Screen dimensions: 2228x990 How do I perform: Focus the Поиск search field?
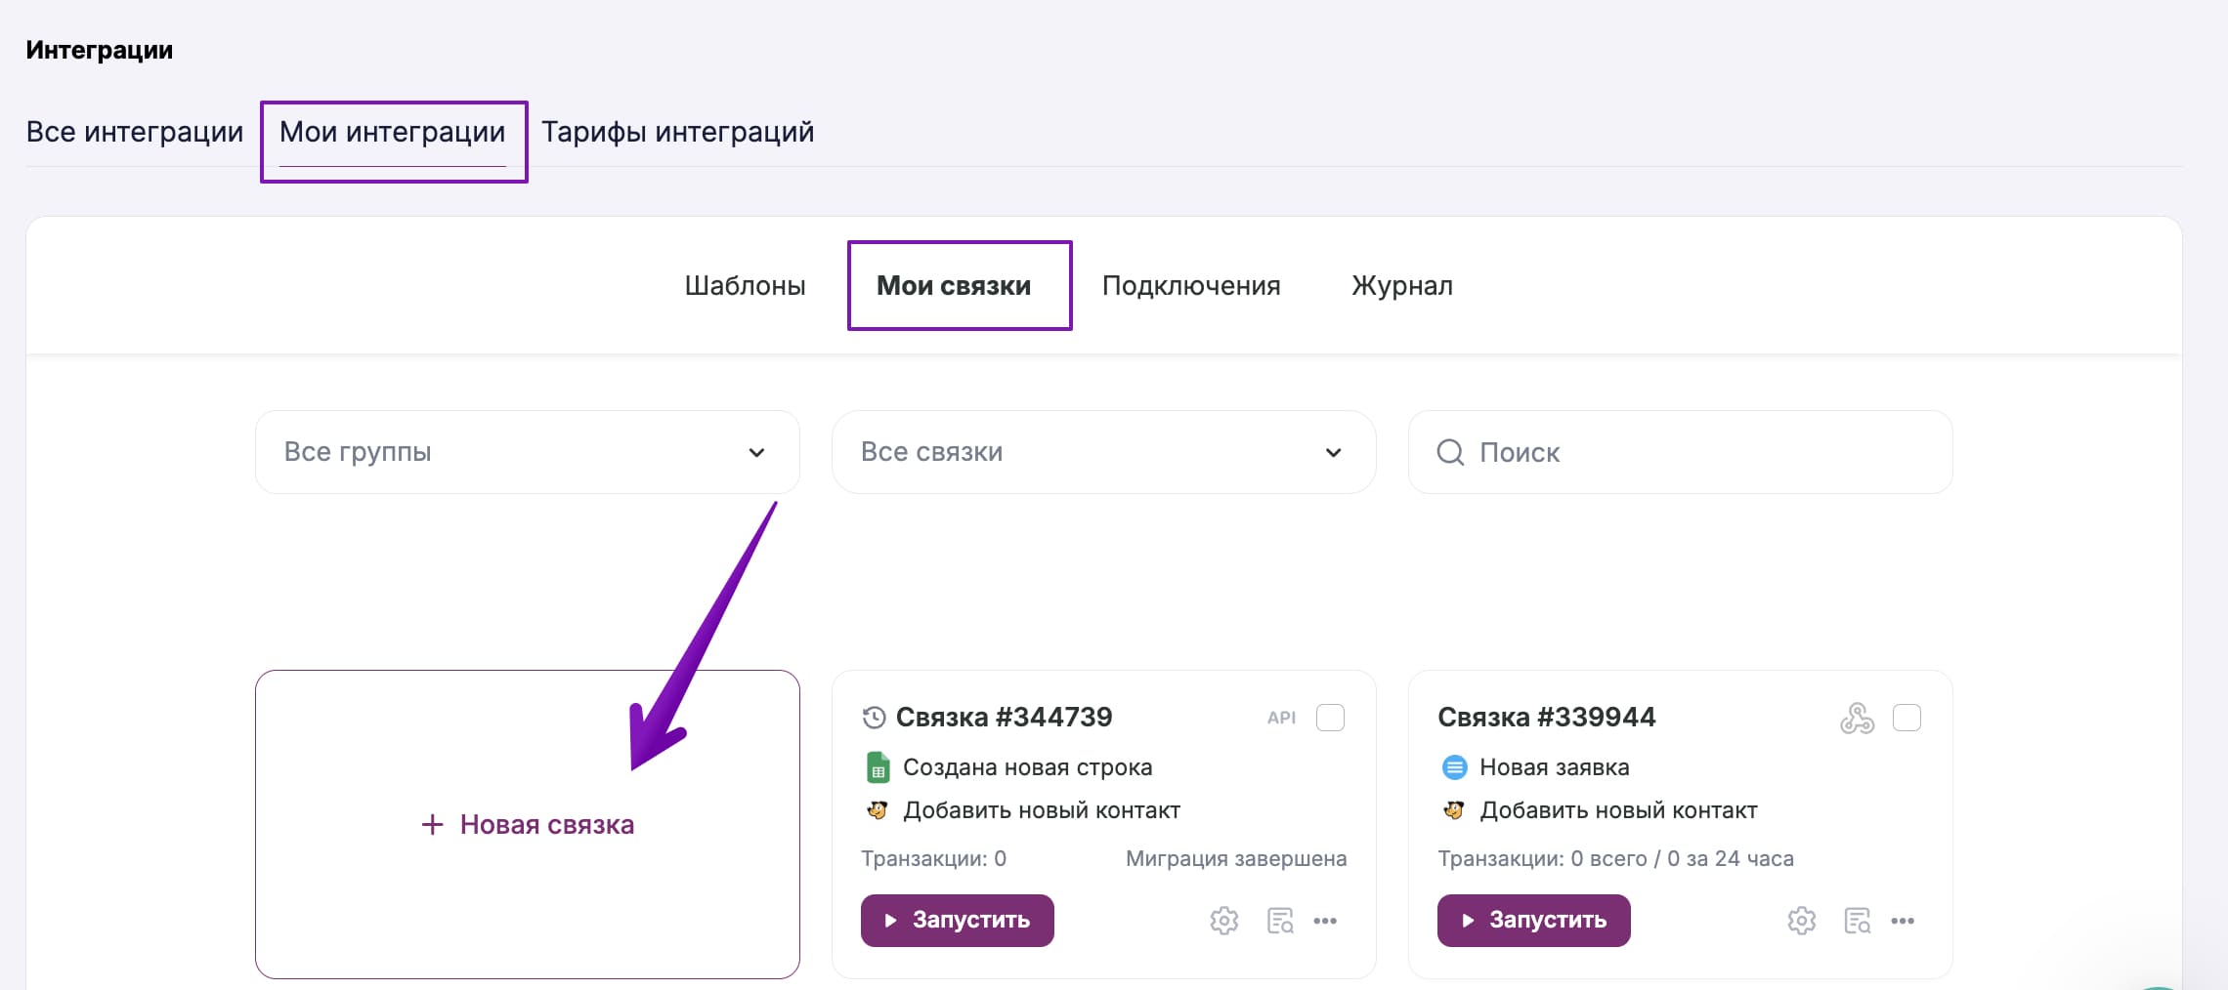[x=1681, y=452]
